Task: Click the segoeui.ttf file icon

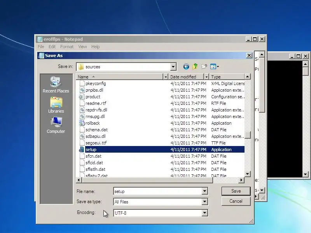Action: [82, 143]
